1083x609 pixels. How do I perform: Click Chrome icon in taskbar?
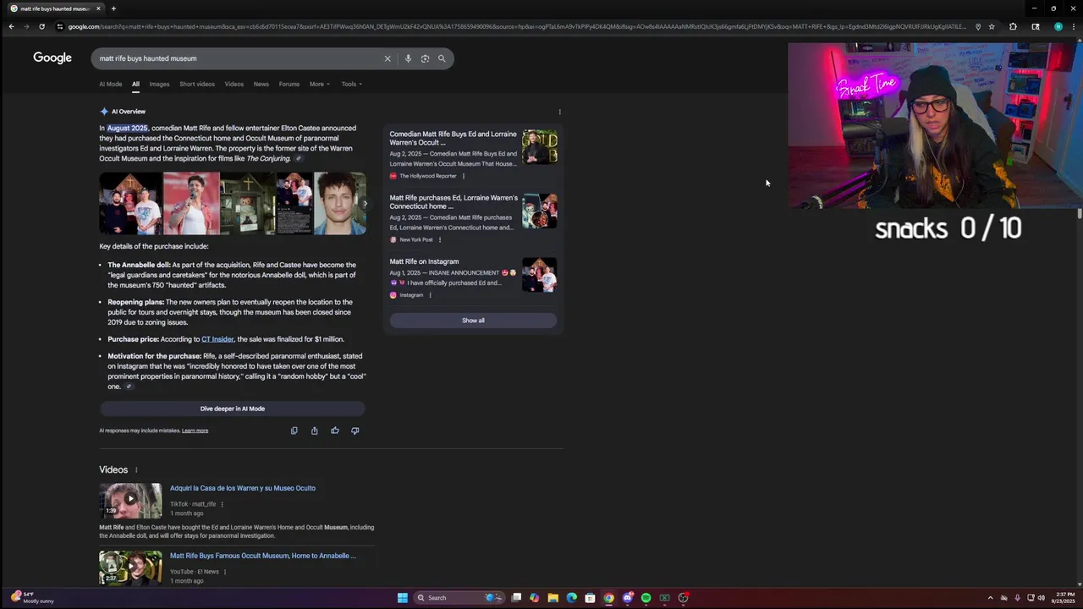click(x=608, y=598)
